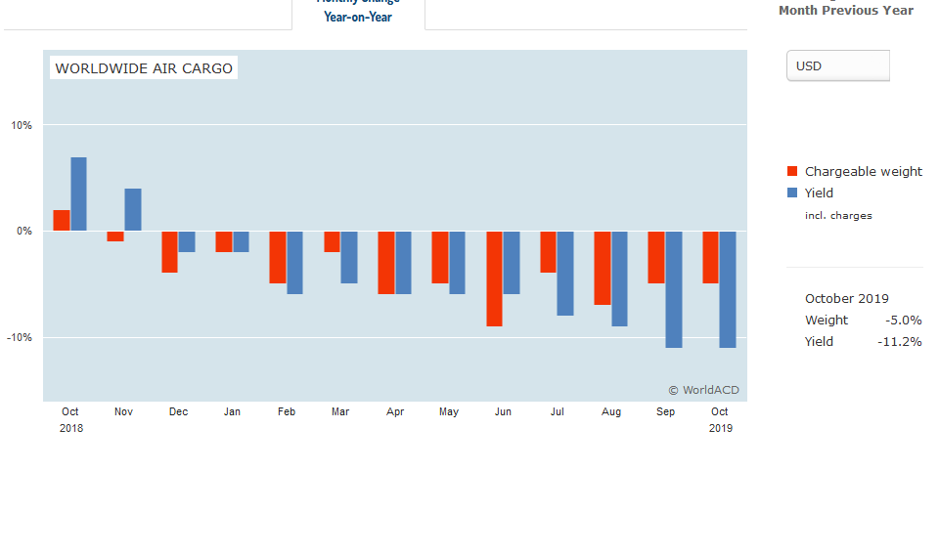Image resolution: width=939 pixels, height=557 pixels.
Task: Select the blue yield bar for Sep
Action: [673, 289]
